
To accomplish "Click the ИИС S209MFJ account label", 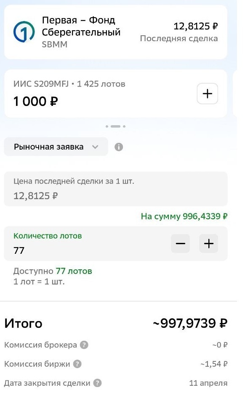I will (42, 84).
